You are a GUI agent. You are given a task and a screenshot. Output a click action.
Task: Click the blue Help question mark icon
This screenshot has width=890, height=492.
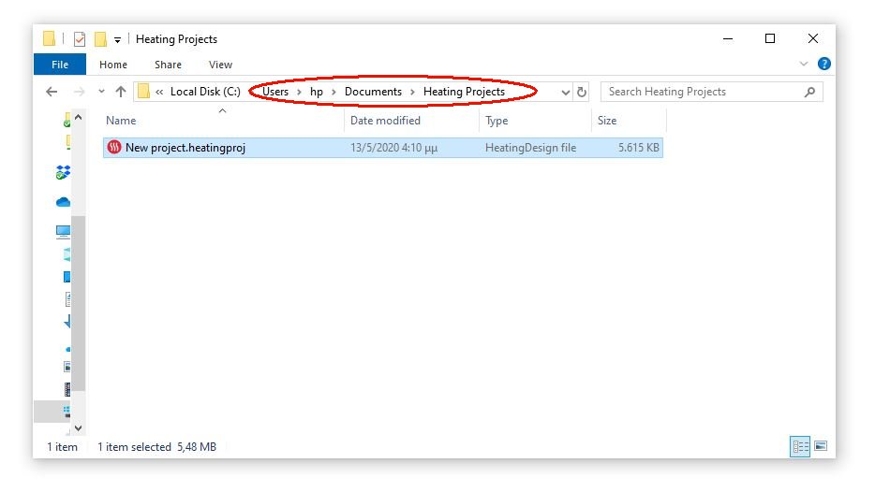pos(824,65)
